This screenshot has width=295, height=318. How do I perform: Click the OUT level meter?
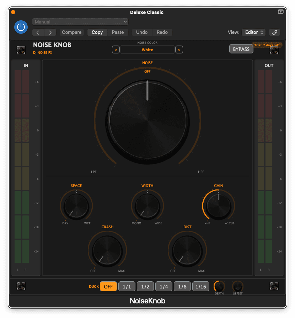click(265, 166)
